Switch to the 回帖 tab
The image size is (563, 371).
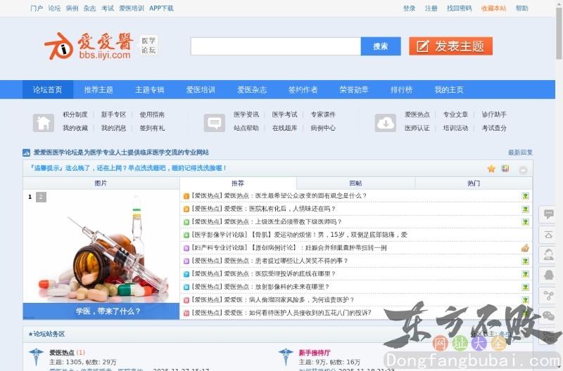click(x=355, y=183)
